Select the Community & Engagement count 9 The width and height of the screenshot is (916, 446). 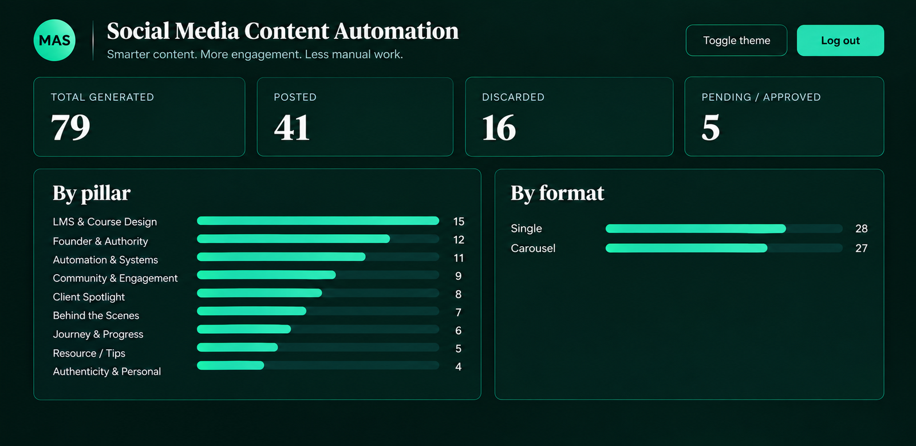pos(458,276)
